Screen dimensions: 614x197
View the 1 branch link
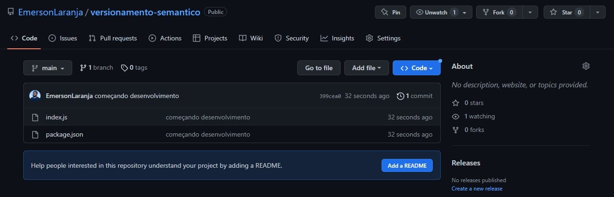click(x=96, y=68)
